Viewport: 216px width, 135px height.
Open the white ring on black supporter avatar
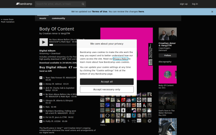tap(107, 116)
